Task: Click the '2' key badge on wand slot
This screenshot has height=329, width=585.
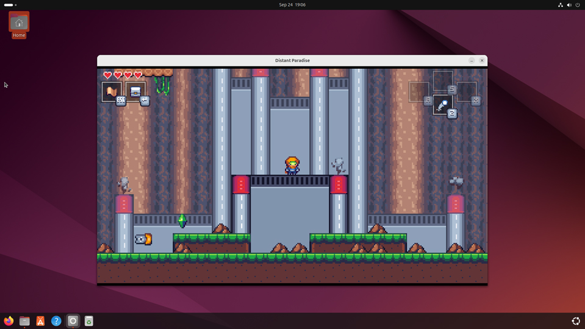Action: pyautogui.click(x=452, y=113)
